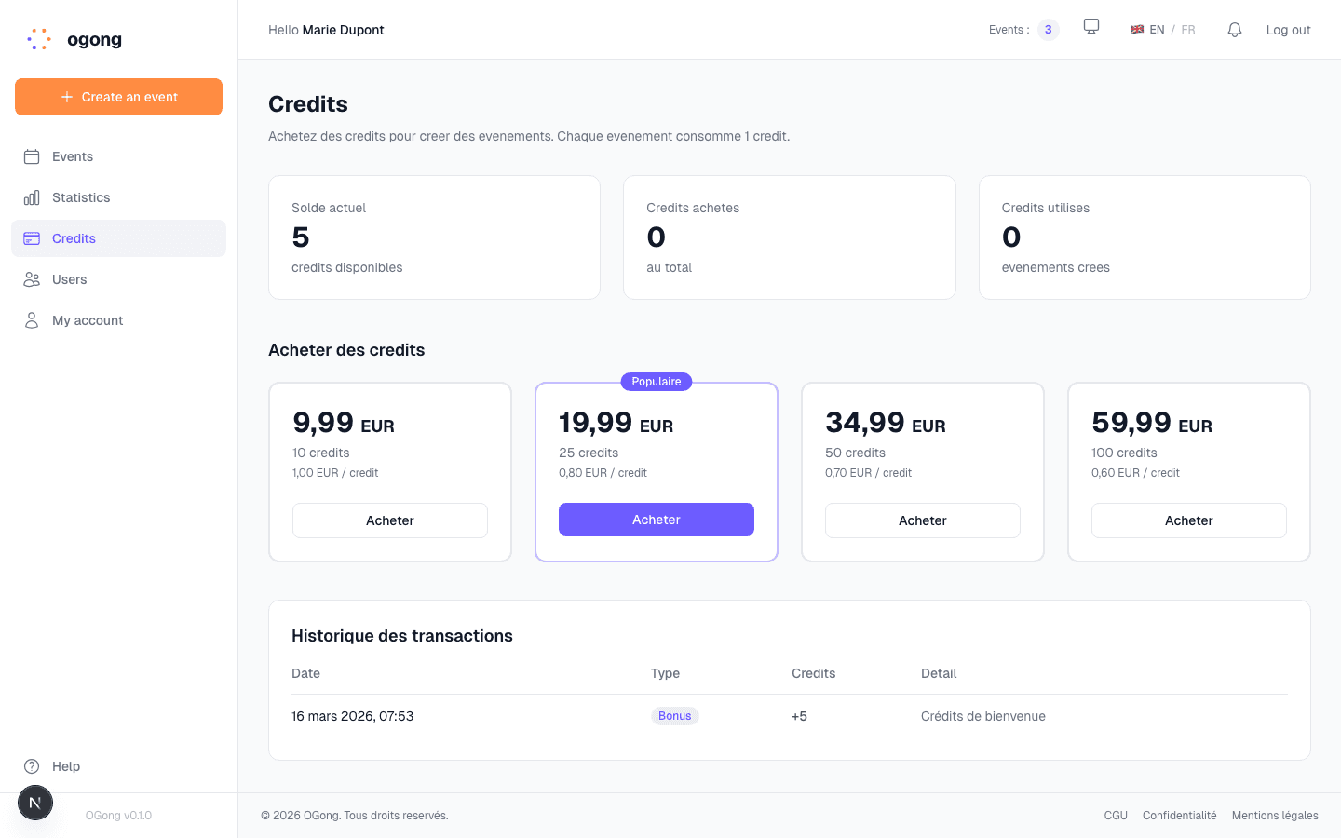Select EN language option

[1157, 30]
